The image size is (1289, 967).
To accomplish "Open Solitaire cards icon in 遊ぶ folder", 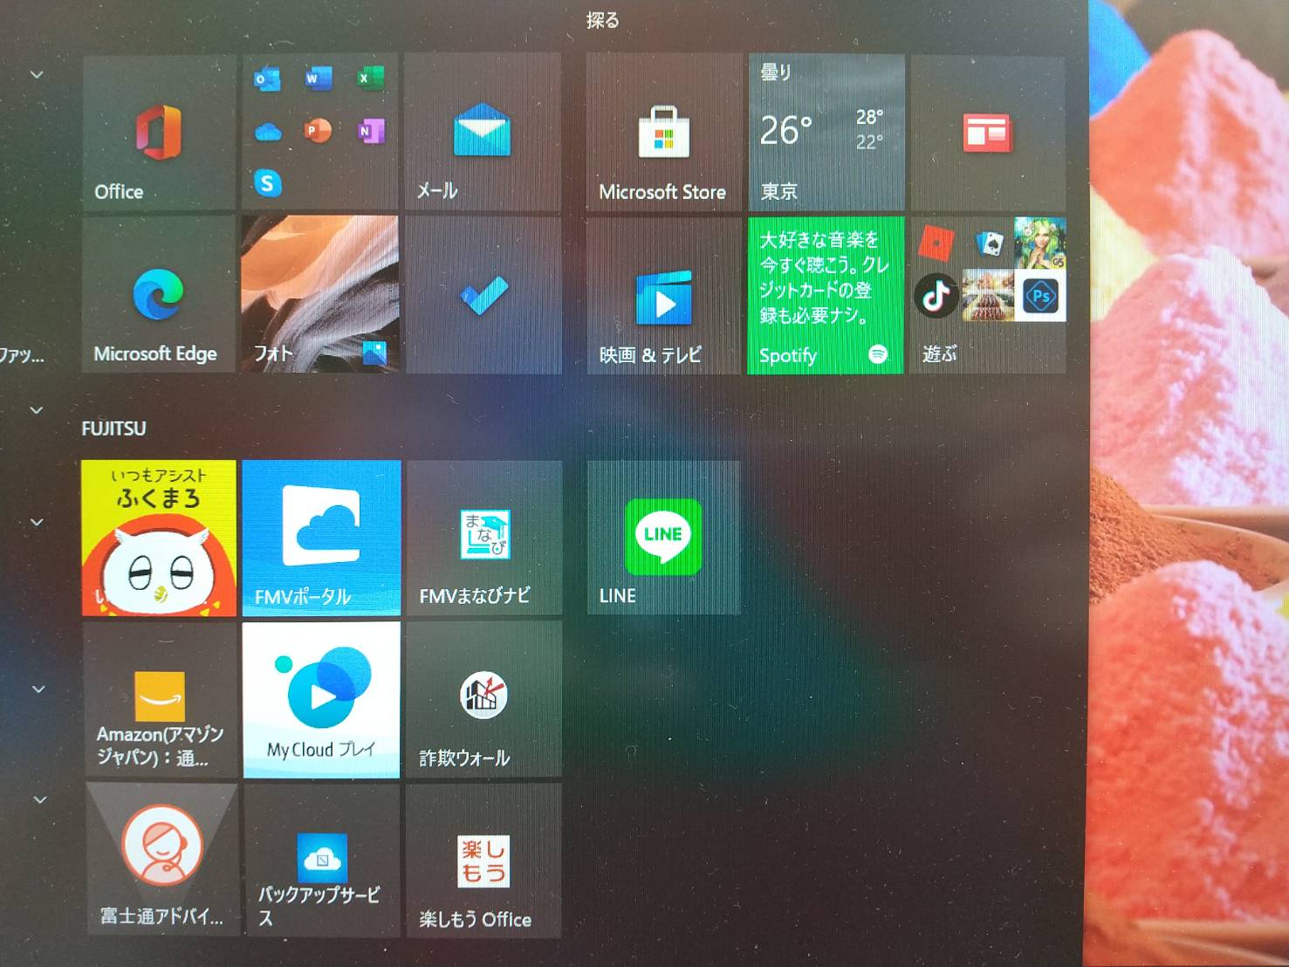I will pos(989,243).
